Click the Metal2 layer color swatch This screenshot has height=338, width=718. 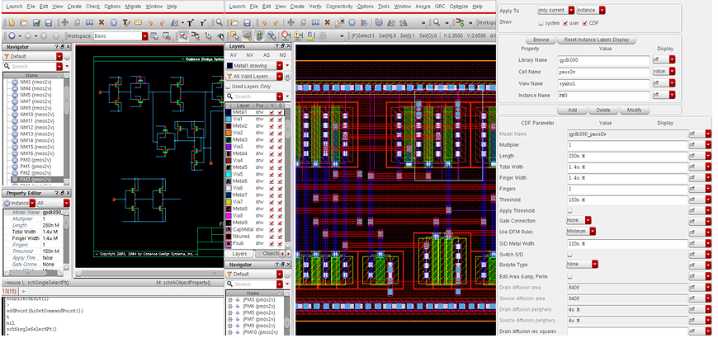(229, 125)
